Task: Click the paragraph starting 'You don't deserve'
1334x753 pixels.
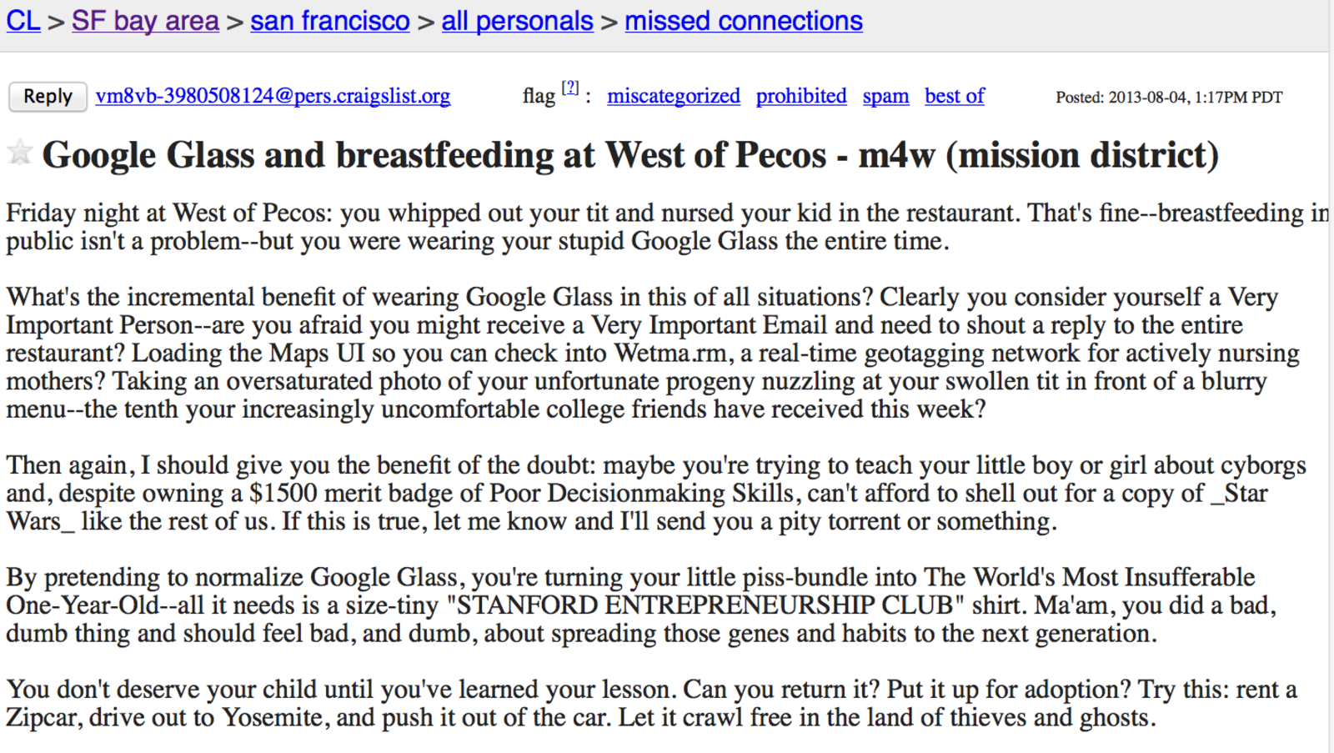Action: (x=652, y=703)
